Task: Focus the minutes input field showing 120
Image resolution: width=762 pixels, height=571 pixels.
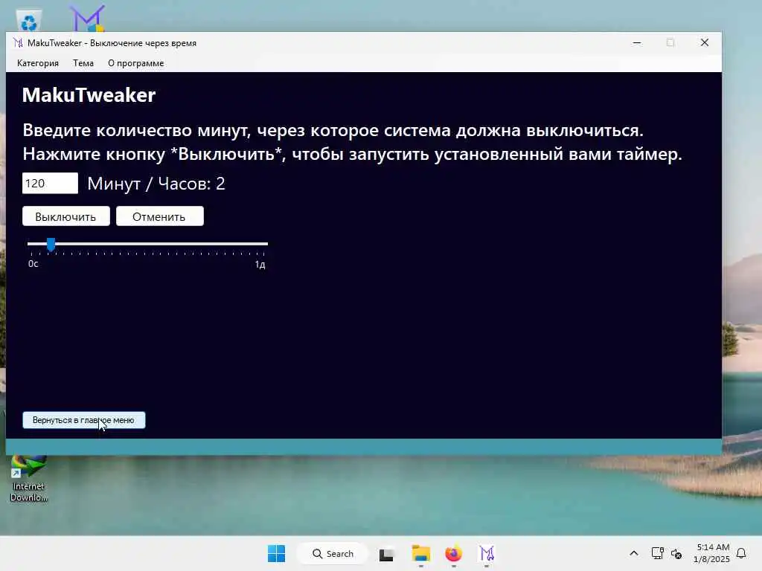Action: (x=50, y=183)
